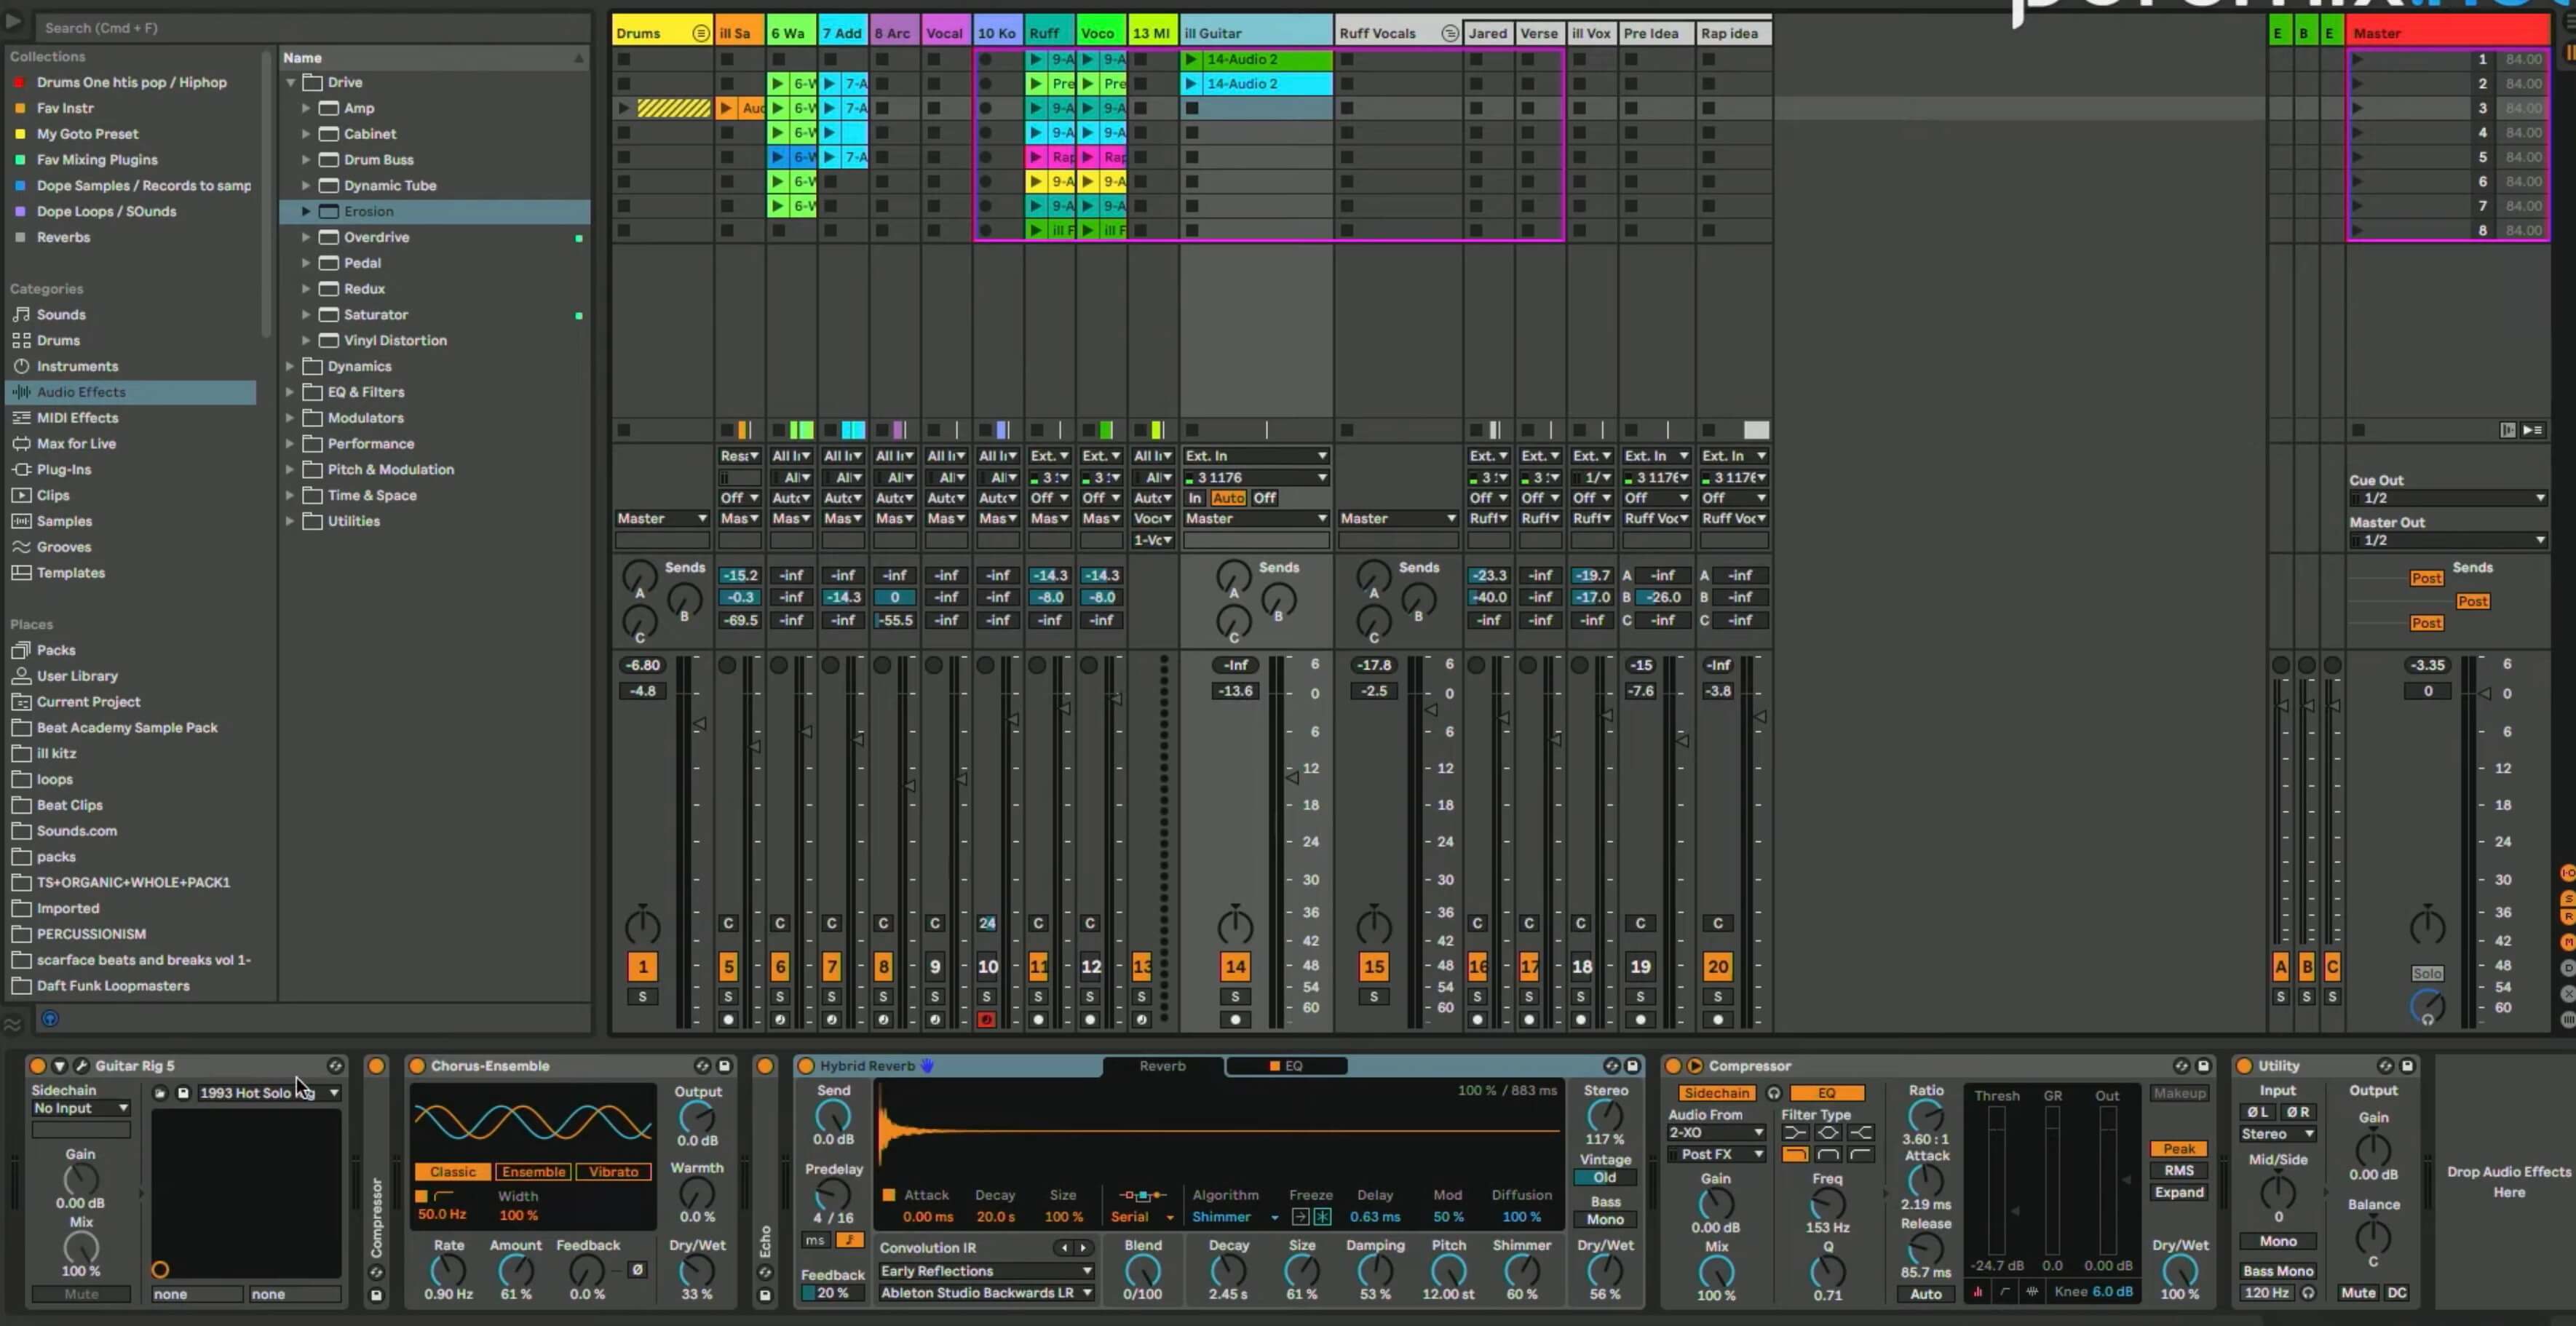This screenshot has height=1326, width=2576.
Task: Click the Compressor hot-swap preset icon
Action: [2181, 1065]
